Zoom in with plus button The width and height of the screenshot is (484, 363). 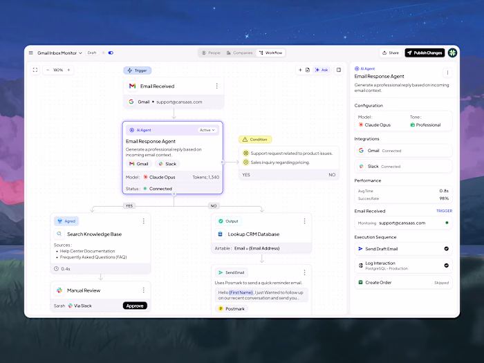[68, 70]
